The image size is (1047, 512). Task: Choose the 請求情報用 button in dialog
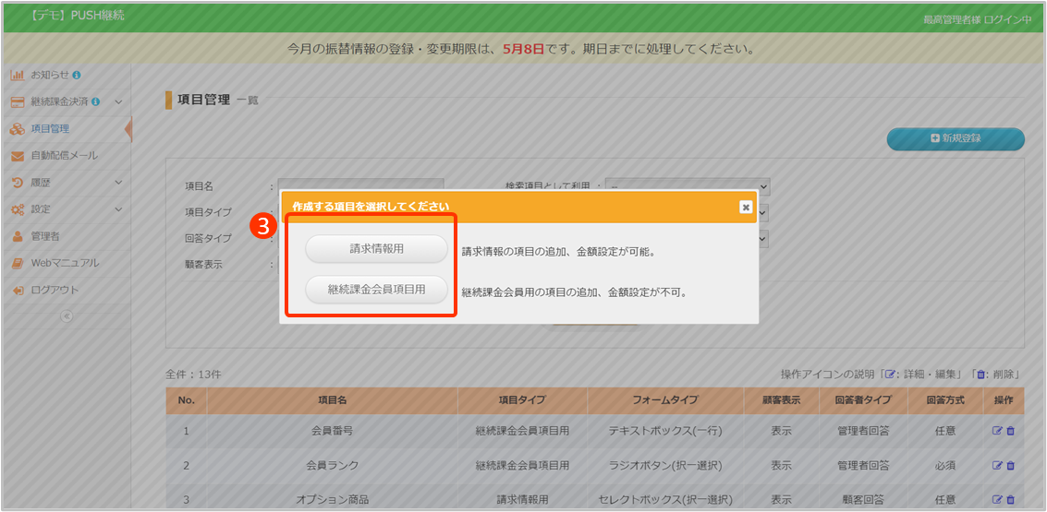point(376,249)
